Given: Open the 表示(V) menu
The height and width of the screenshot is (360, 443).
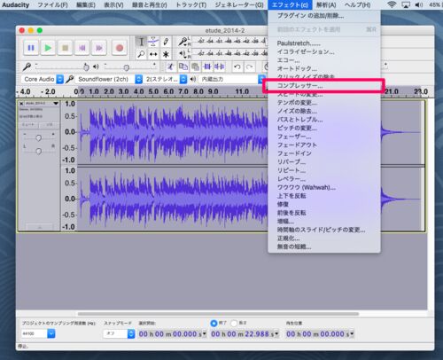Looking at the screenshot, I should point(113,5).
